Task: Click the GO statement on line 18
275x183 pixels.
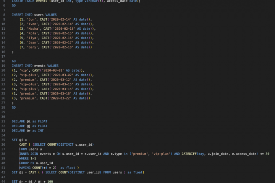Action: [14, 61]
